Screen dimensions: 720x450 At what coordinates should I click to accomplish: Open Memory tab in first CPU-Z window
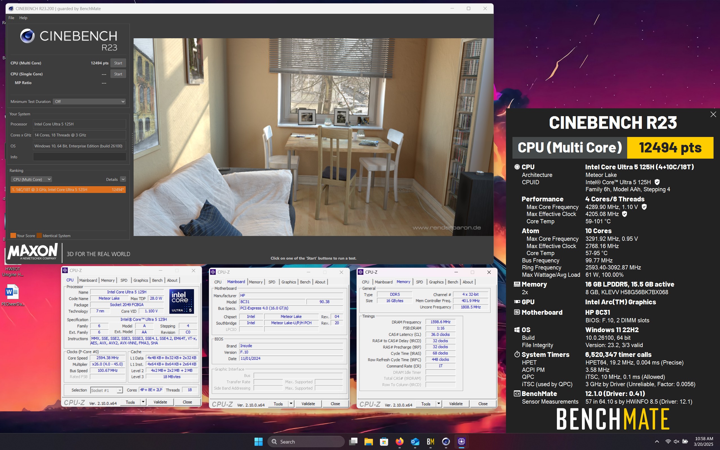108,280
